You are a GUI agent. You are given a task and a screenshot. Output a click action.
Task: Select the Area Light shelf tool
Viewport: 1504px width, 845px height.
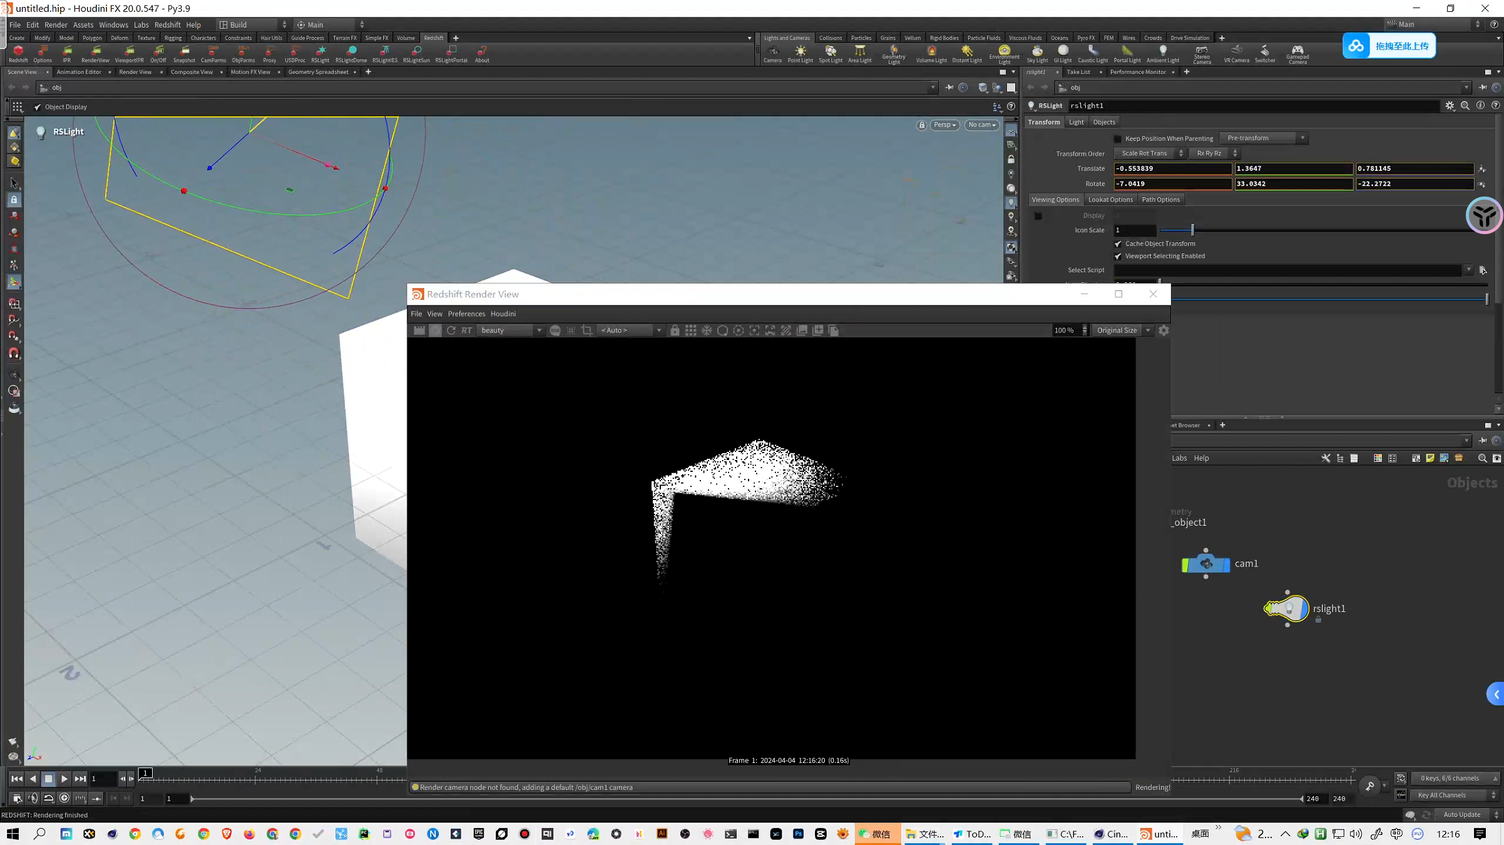pos(860,53)
